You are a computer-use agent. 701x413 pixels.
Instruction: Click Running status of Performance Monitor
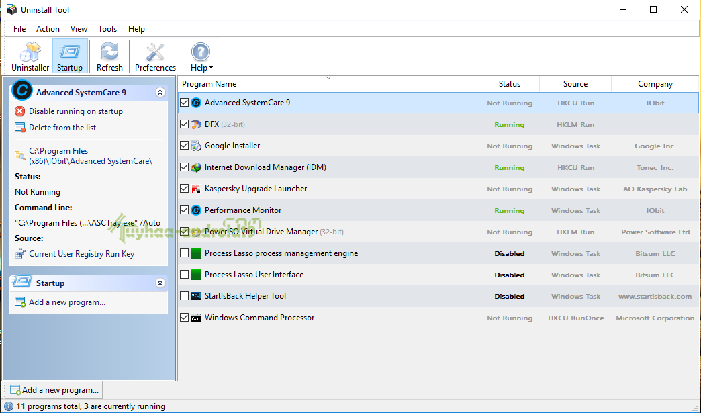[x=509, y=210]
